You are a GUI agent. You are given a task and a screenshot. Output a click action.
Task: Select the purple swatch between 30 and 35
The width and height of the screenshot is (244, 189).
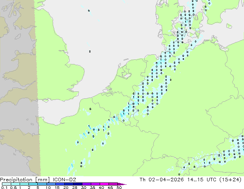86,184
